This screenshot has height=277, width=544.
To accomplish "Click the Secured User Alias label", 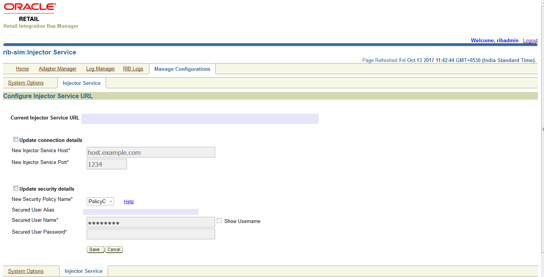I will [33, 210].
